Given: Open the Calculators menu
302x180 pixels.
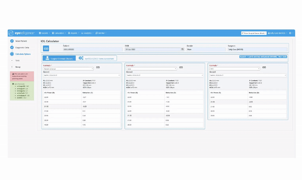Looking at the screenshot, I should pyautogui.click(x=59, y=33).
